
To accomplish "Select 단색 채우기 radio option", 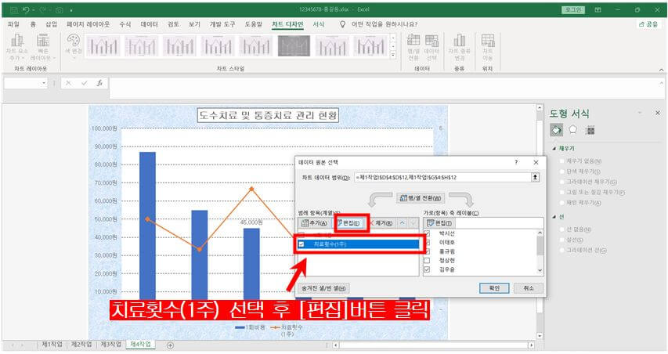I will [x=562, y=172].
